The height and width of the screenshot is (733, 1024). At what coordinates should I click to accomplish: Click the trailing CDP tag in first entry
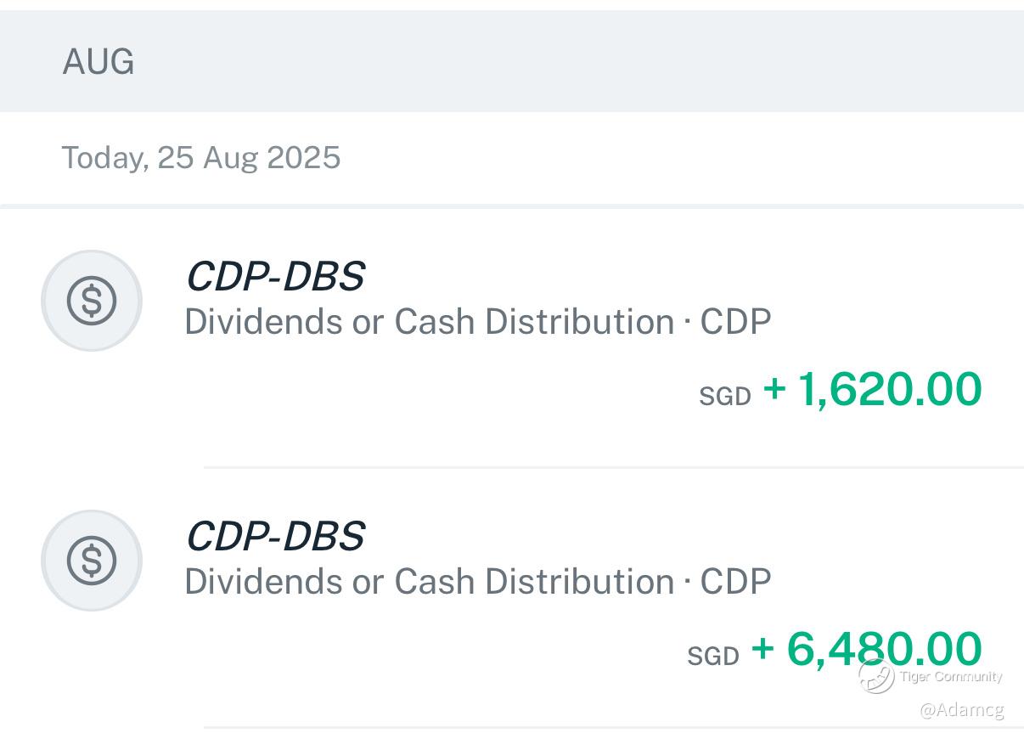click(735, 323)
